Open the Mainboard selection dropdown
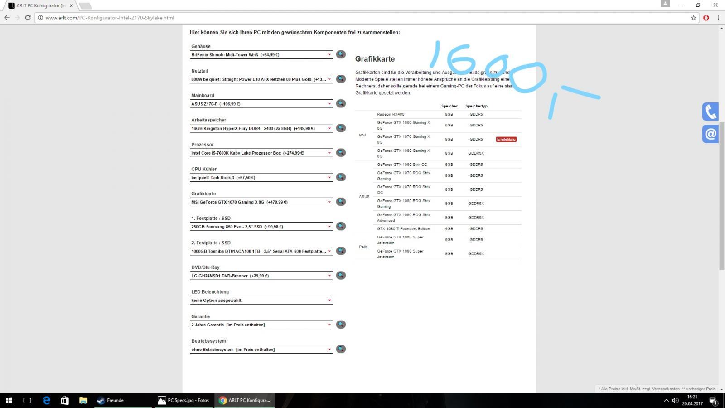 point(261,104)
